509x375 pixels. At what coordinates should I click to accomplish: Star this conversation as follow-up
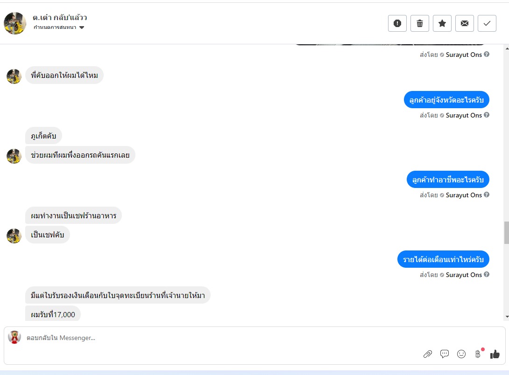[x=442, y=23]
